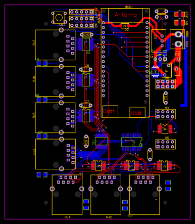Click the blue SMD pads below RJ6

tap(42, 100)
